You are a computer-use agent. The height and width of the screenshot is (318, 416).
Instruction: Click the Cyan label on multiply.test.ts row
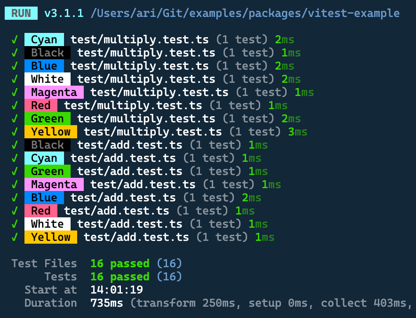pos(44,40)
